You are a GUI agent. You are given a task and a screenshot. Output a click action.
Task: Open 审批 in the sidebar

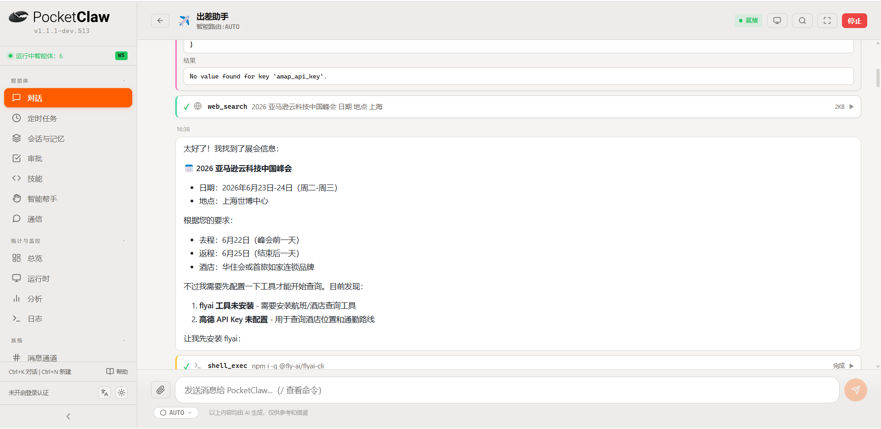pyautogui.click(x=68, y=158)
